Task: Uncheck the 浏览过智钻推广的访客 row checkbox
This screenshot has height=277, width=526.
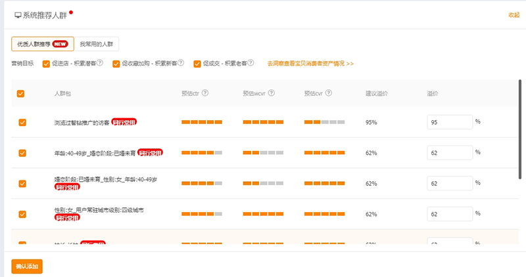Action: [x=22, y=122]
